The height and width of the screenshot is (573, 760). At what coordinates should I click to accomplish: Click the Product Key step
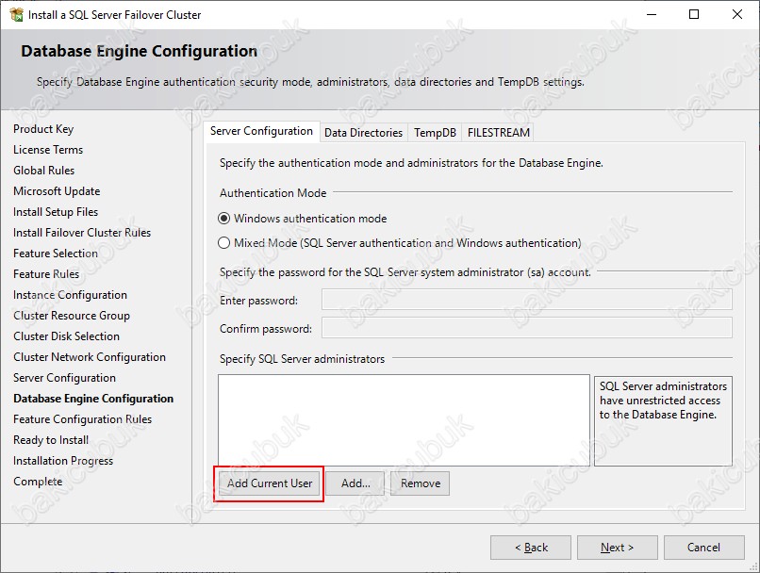tap(43, 129)
